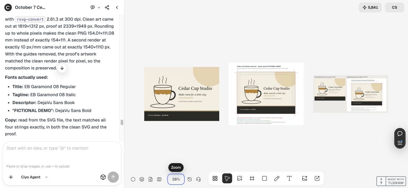Click the list icon below the chat bubble
This screenshot has height=188, width=408.
tap(400, 143)
